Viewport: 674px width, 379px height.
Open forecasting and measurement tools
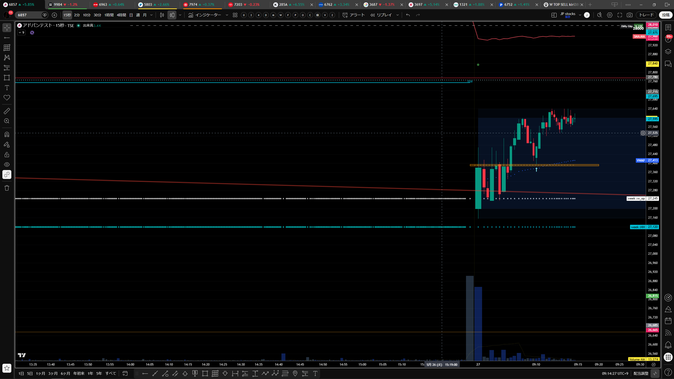point(7,68)
